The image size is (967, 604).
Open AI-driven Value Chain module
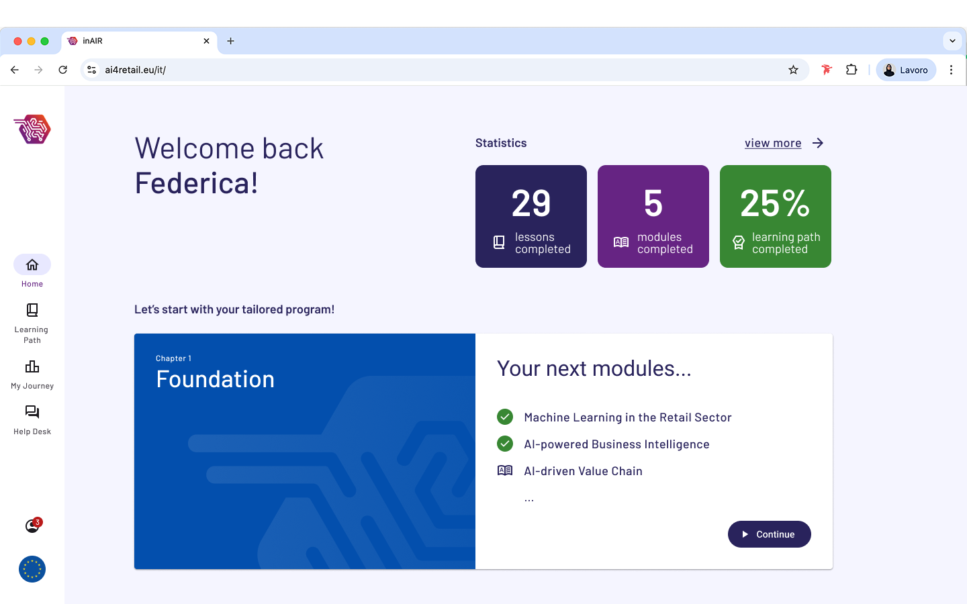pos(583,471)
